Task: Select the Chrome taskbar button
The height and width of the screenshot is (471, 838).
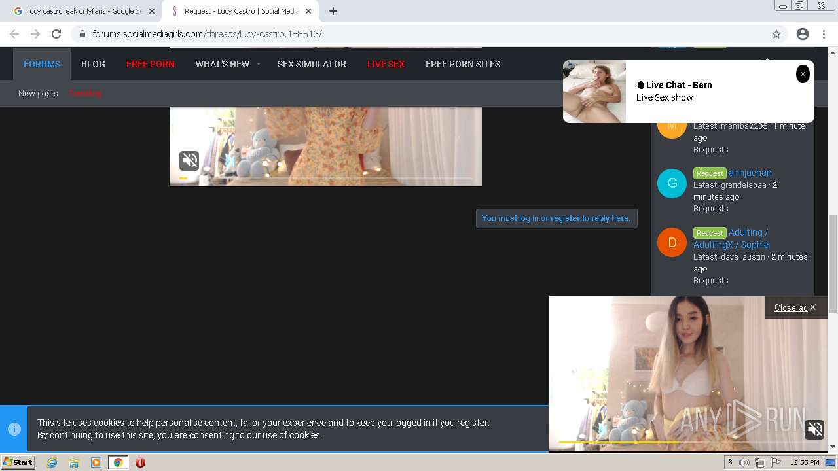Action: point(118,462)
